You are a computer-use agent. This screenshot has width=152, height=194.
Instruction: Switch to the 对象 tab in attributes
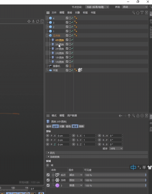pos(62,126)
